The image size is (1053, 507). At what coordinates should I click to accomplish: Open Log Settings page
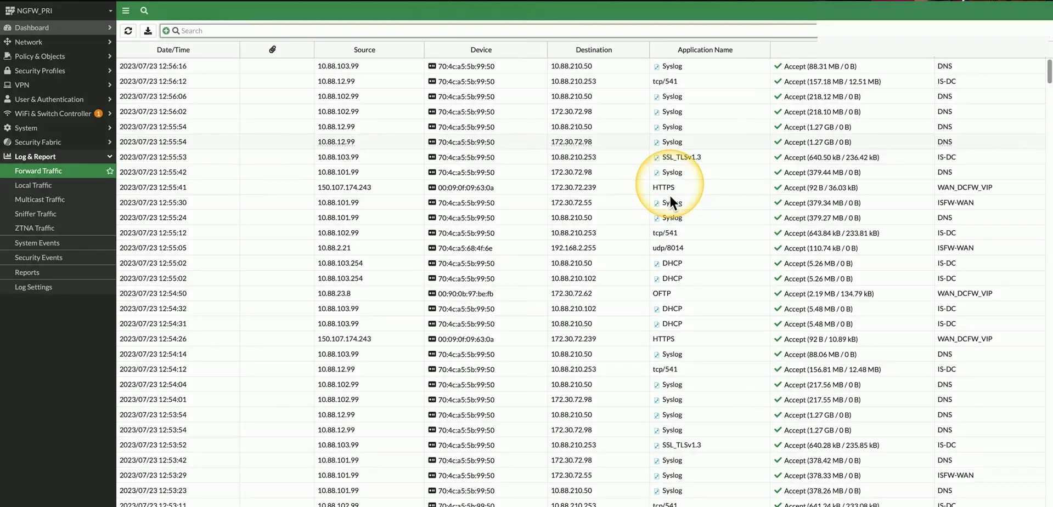pyautogui.click(x=33, y=287)
